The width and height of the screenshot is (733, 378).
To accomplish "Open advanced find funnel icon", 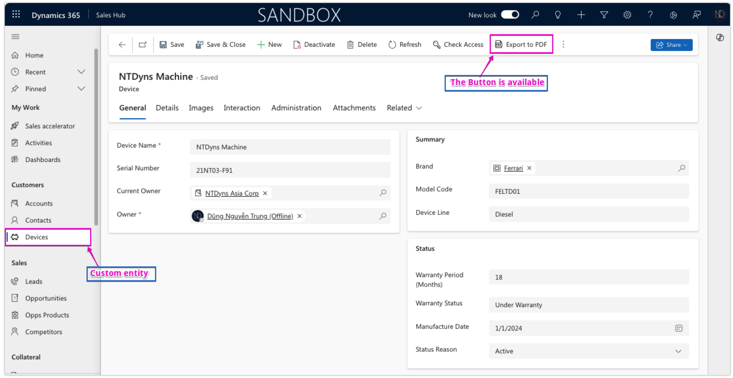I will 604,15.
